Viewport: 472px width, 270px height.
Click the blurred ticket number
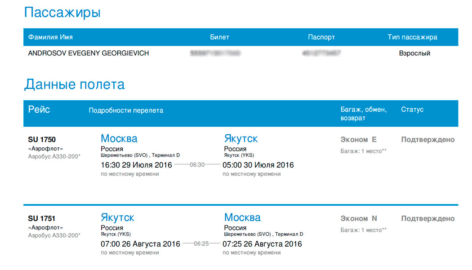215,53
